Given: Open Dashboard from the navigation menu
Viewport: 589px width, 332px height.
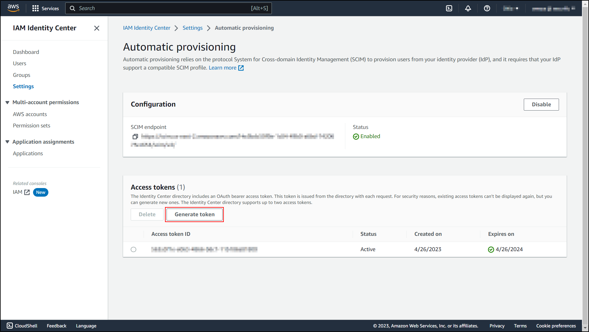Looking at the screenshot, I should 26,52.
